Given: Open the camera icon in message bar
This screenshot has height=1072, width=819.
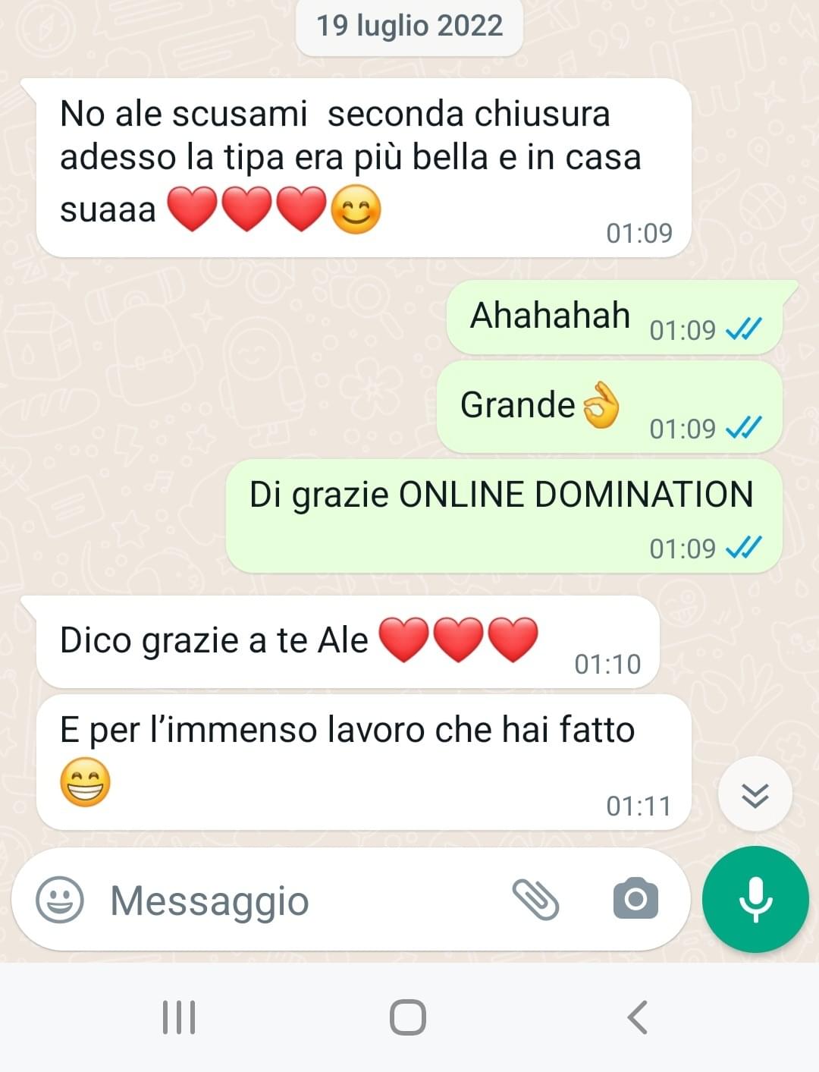Looking at the screenshot, I should pos(635,899).
